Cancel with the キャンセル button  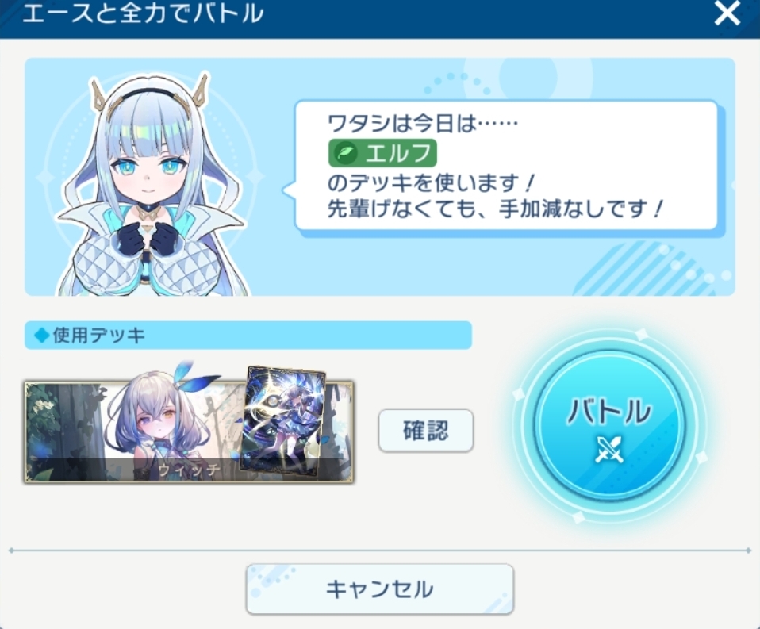(379, 589)
